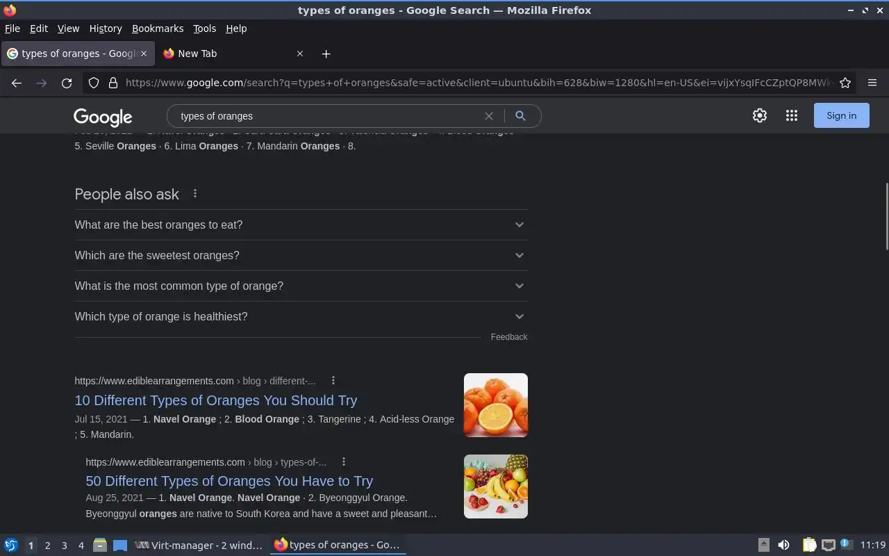Open the file manager taskbar icon
The width and height of the screenshot is (889, 556).
(x=100, y=546)
